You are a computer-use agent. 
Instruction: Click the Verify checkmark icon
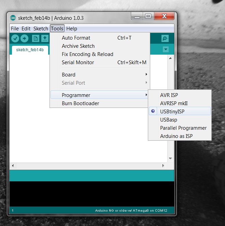coord(15,38)
